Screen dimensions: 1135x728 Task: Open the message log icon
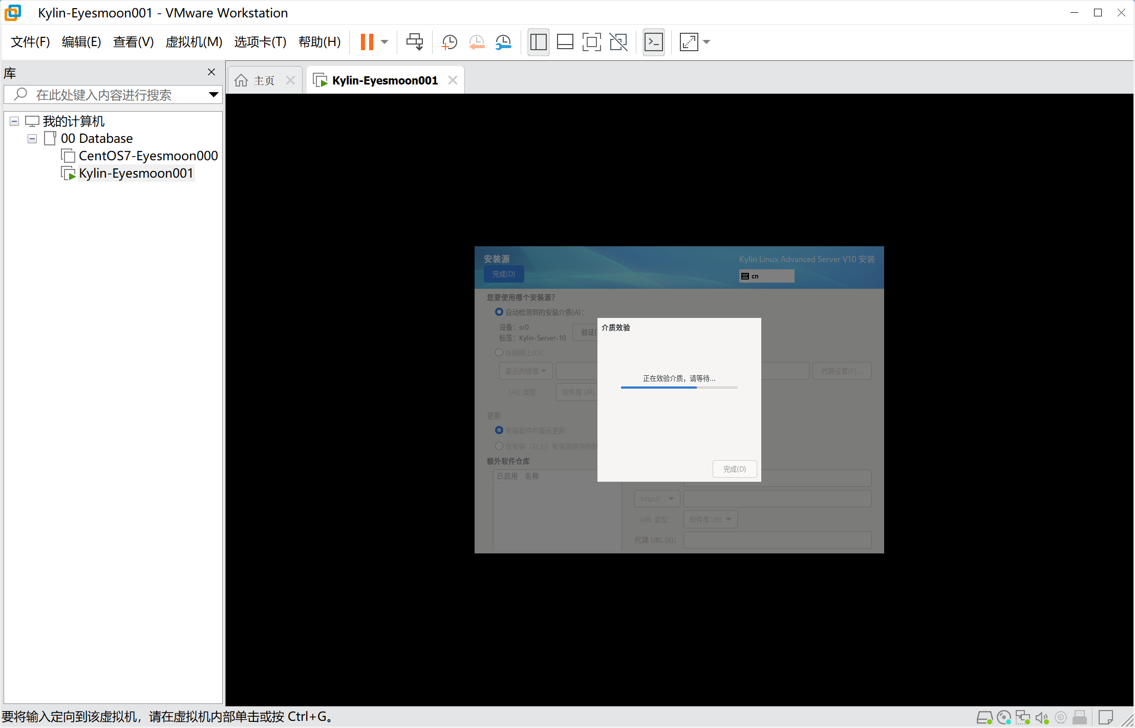coord(1106,717)
